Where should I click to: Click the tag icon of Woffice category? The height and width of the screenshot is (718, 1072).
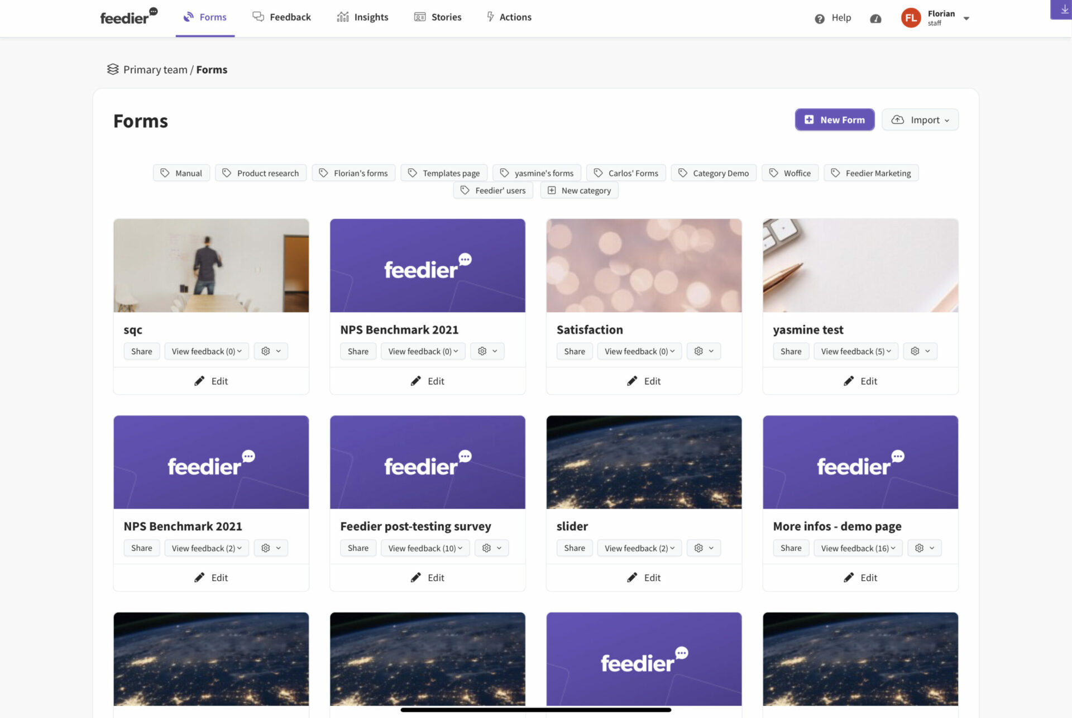click(x=773, y=173)
